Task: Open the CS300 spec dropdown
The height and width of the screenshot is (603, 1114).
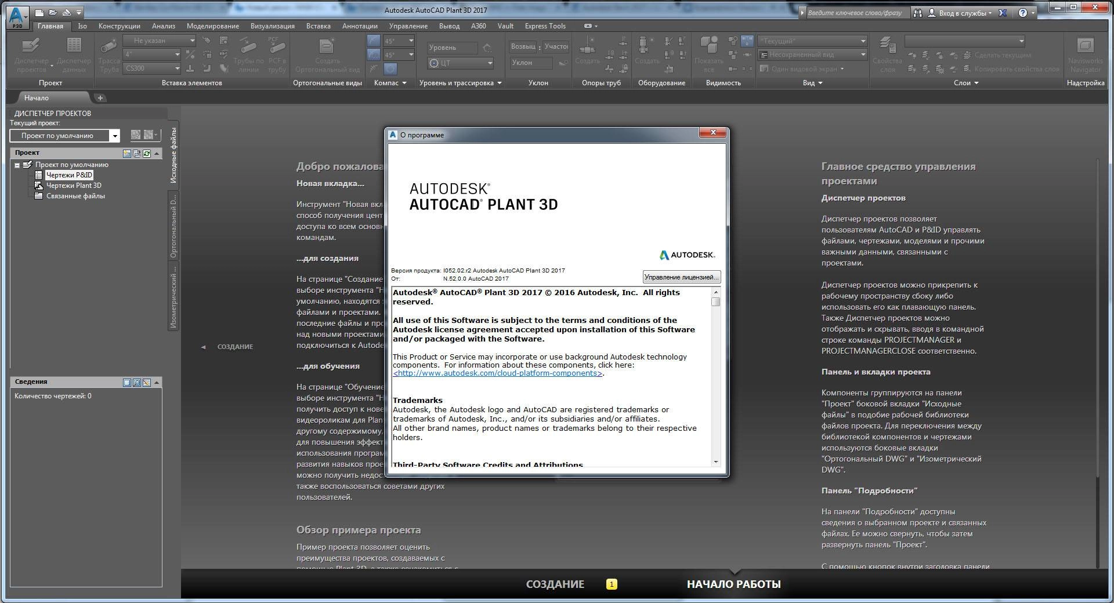Action: coord(152,68)
